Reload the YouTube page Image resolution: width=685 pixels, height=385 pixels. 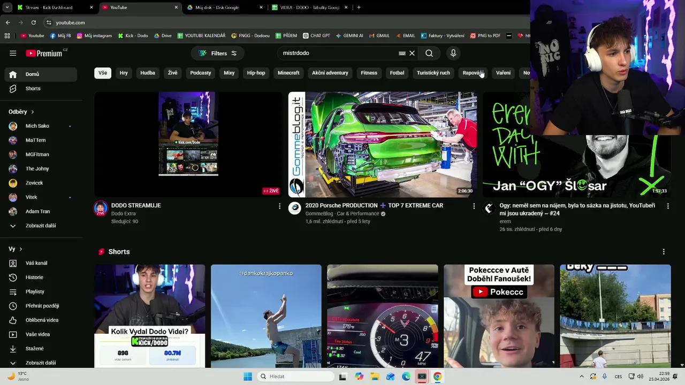tap(34, 22)
